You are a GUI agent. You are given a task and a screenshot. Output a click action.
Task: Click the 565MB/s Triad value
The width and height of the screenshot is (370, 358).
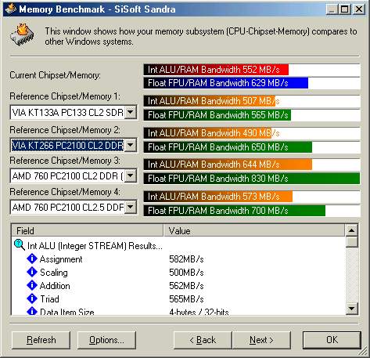(186, 299)
